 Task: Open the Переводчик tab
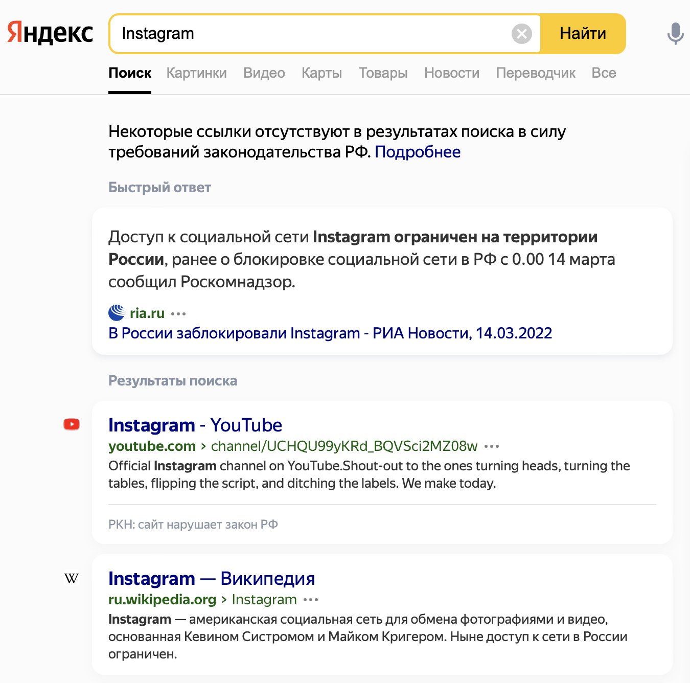tap(536, 73)
